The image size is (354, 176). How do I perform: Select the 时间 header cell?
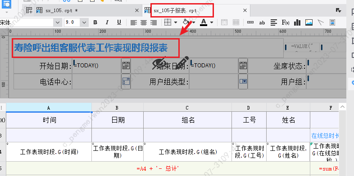(x=49, y=120)
